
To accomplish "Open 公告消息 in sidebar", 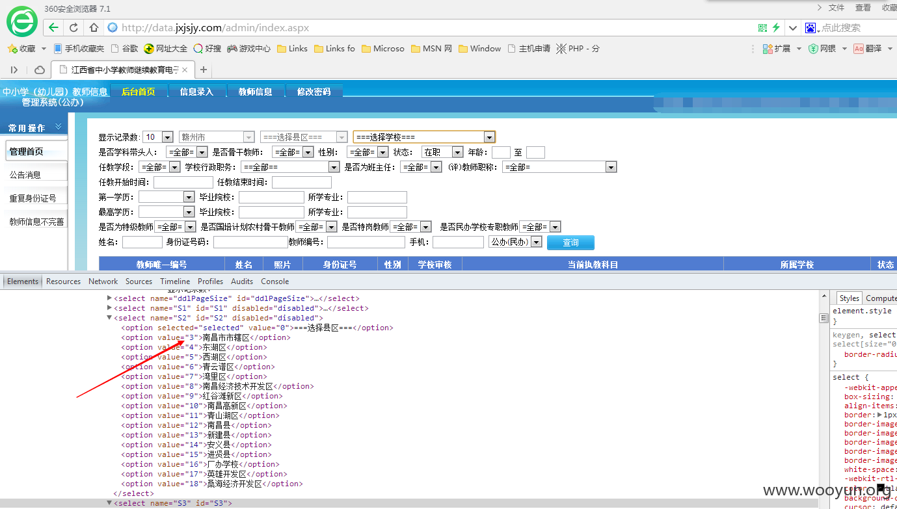I will (36, 175).
